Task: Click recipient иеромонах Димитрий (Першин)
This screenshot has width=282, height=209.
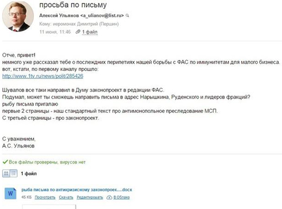Action: (x=86, y=24)
